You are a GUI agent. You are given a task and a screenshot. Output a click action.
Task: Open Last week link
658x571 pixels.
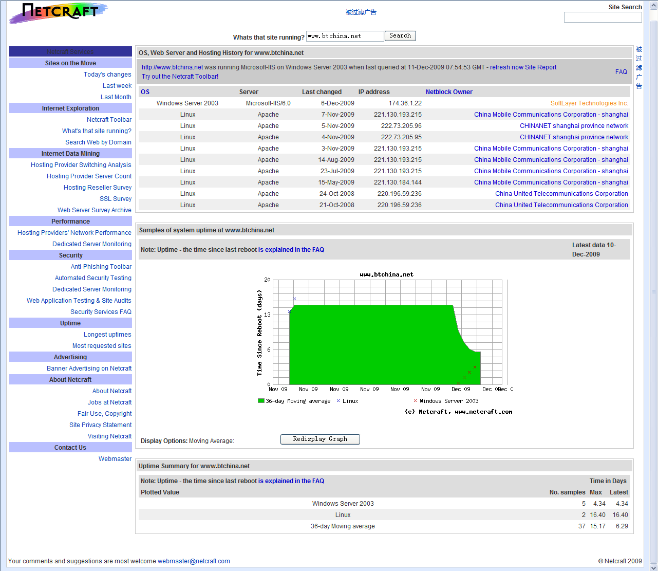117,86
